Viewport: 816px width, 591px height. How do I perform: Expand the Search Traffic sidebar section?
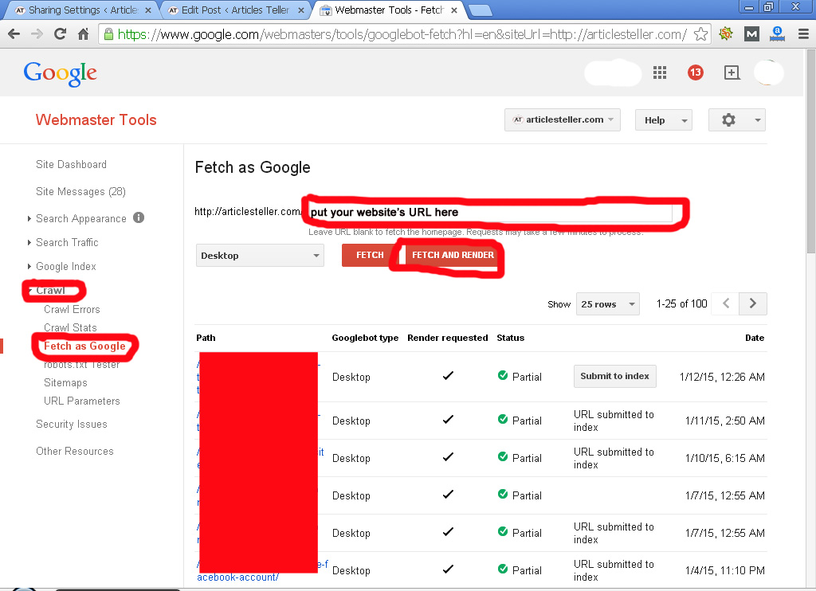[67, 242]
